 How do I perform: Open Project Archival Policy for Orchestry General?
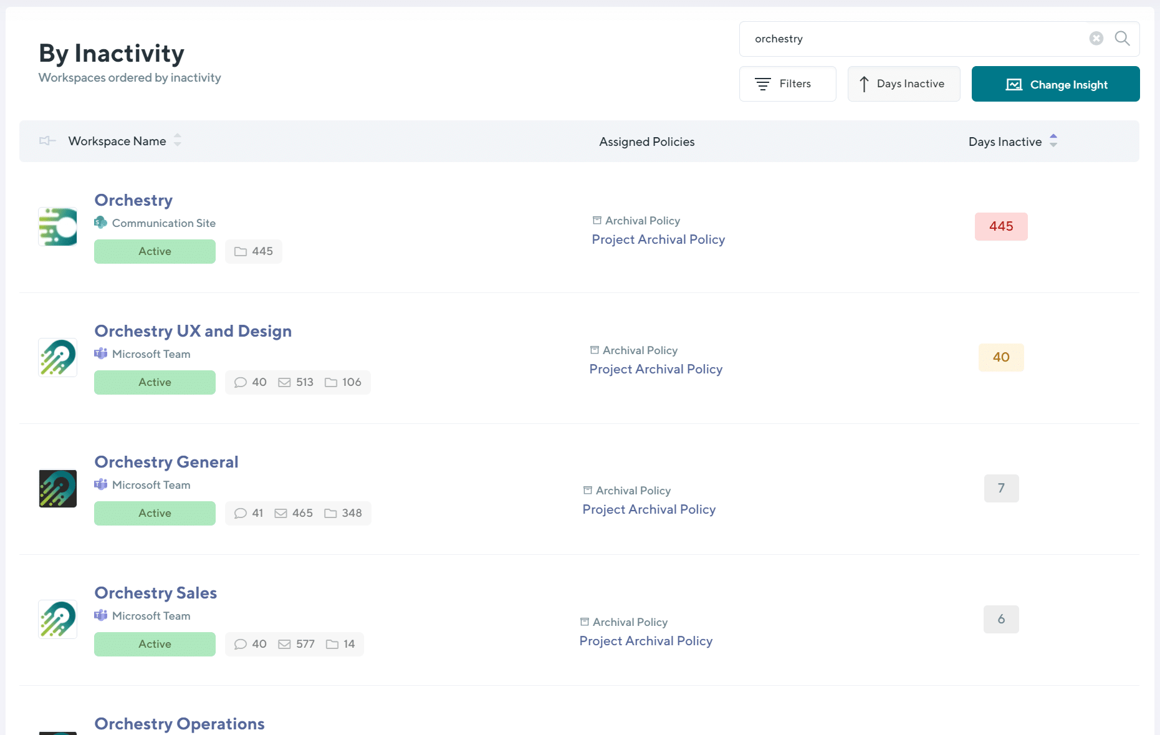(649, 509)
